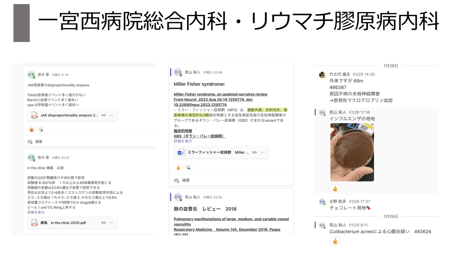Add new reaction to Miller Fisher post
Viewport: 462px width, 260px height.
[x=188, y=167]
